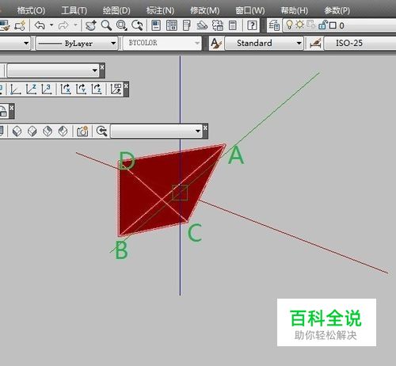Switch to NE Isometric view
Viewport: 396px width, 366px height.
pos(48,132)
